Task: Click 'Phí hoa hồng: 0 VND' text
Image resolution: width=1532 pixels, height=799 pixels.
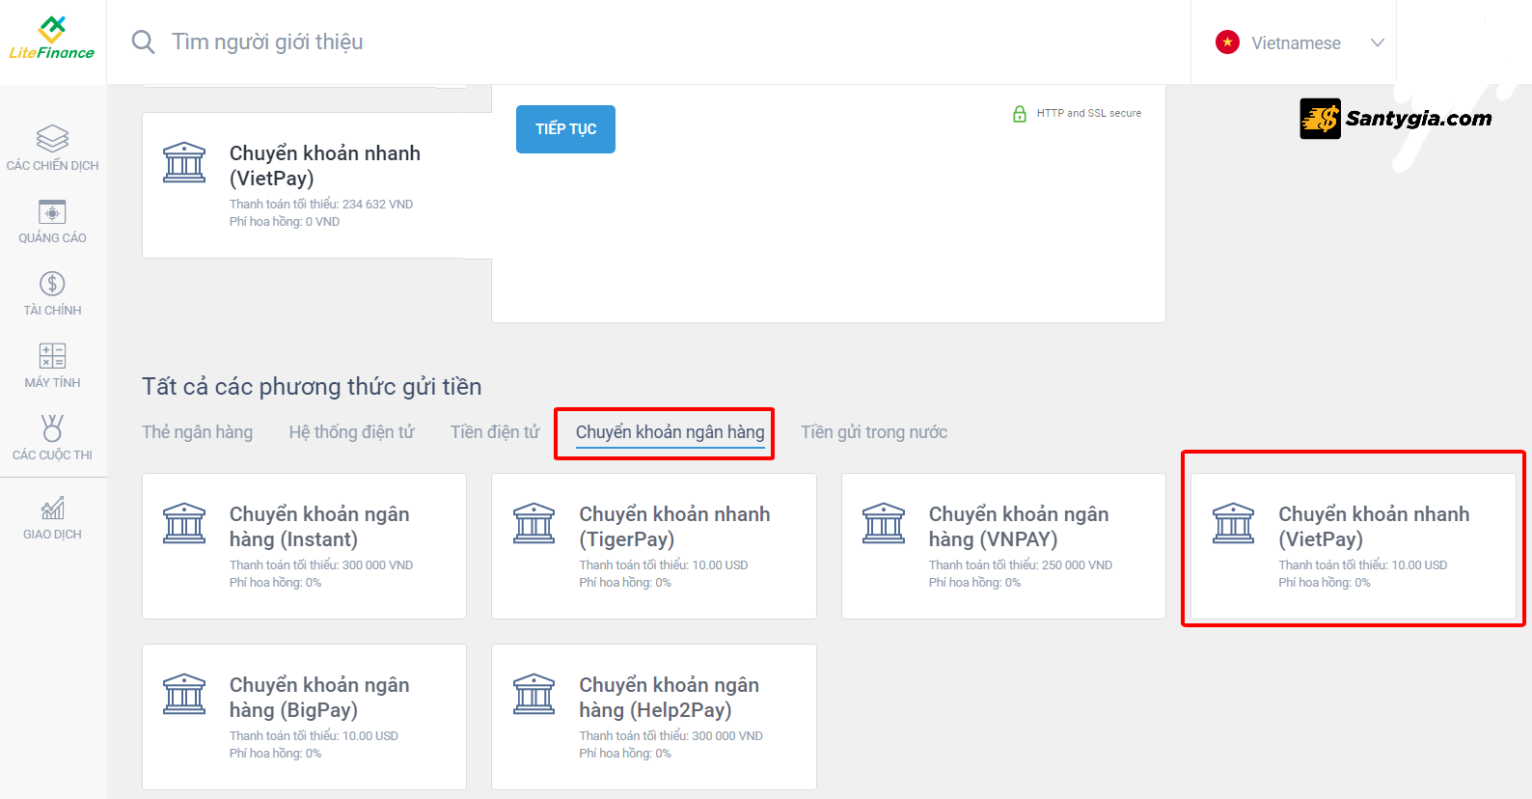Action: coord(285,222)
